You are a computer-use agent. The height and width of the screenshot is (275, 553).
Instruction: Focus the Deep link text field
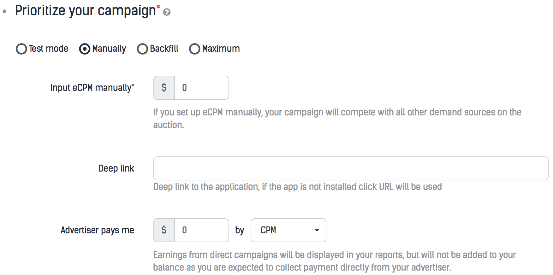tap(350, 168)
